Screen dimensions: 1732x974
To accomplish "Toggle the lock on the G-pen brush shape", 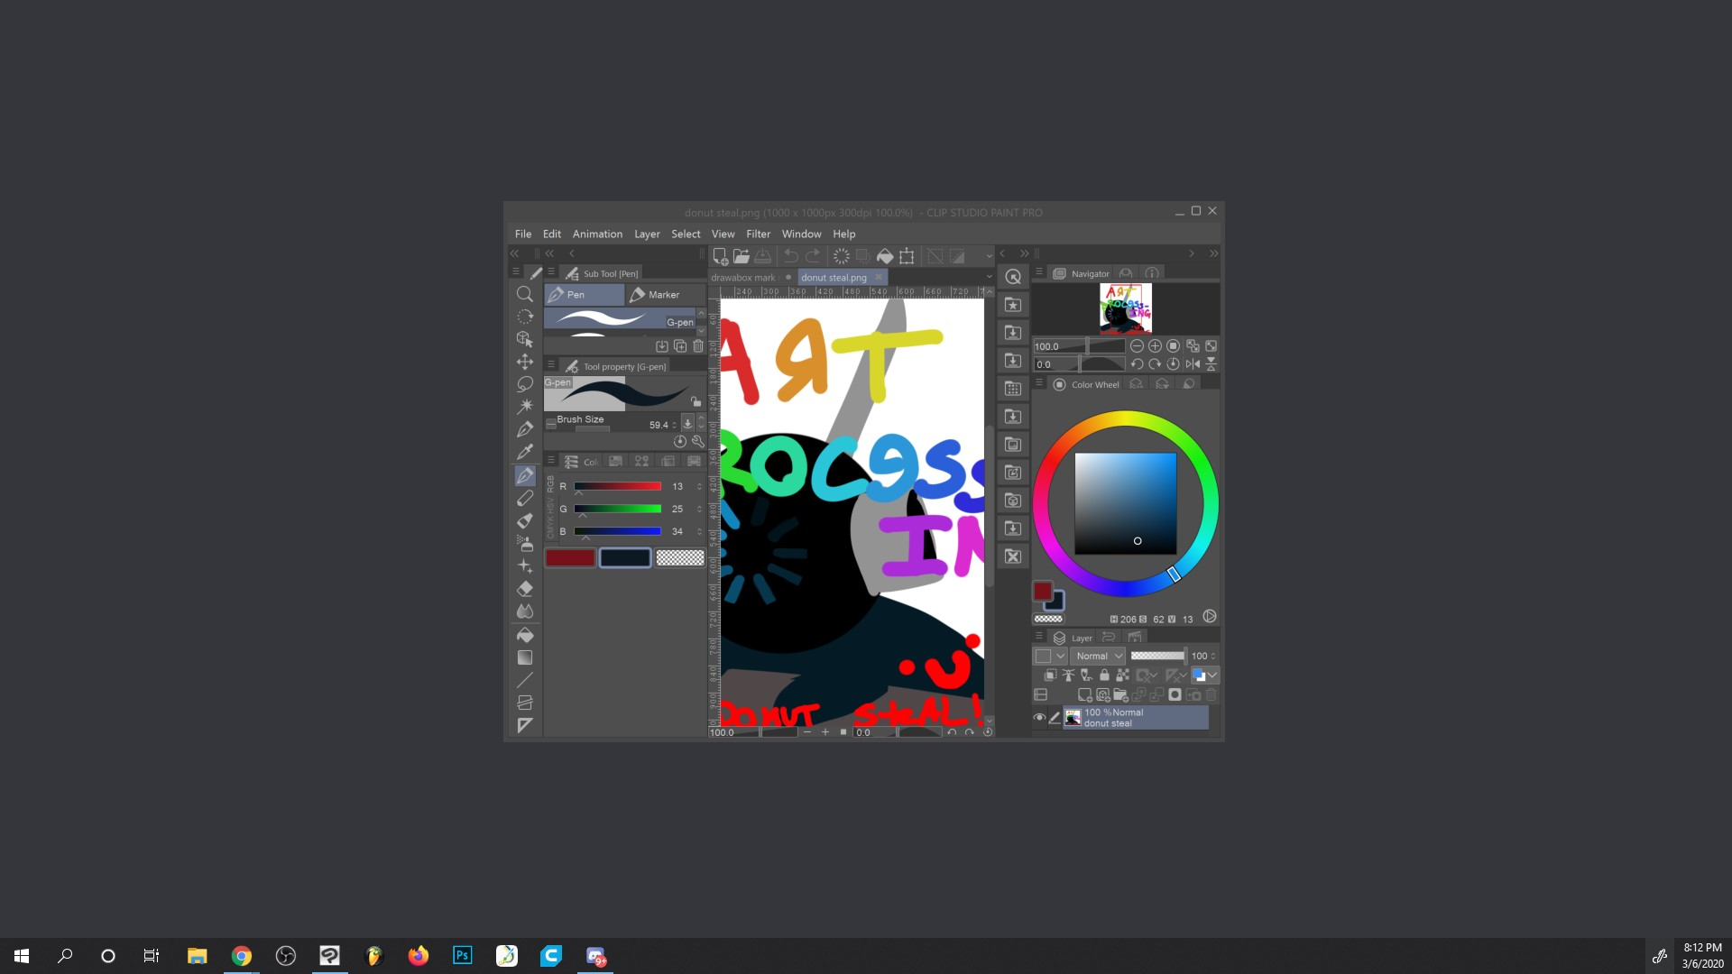I will [696, 401].
